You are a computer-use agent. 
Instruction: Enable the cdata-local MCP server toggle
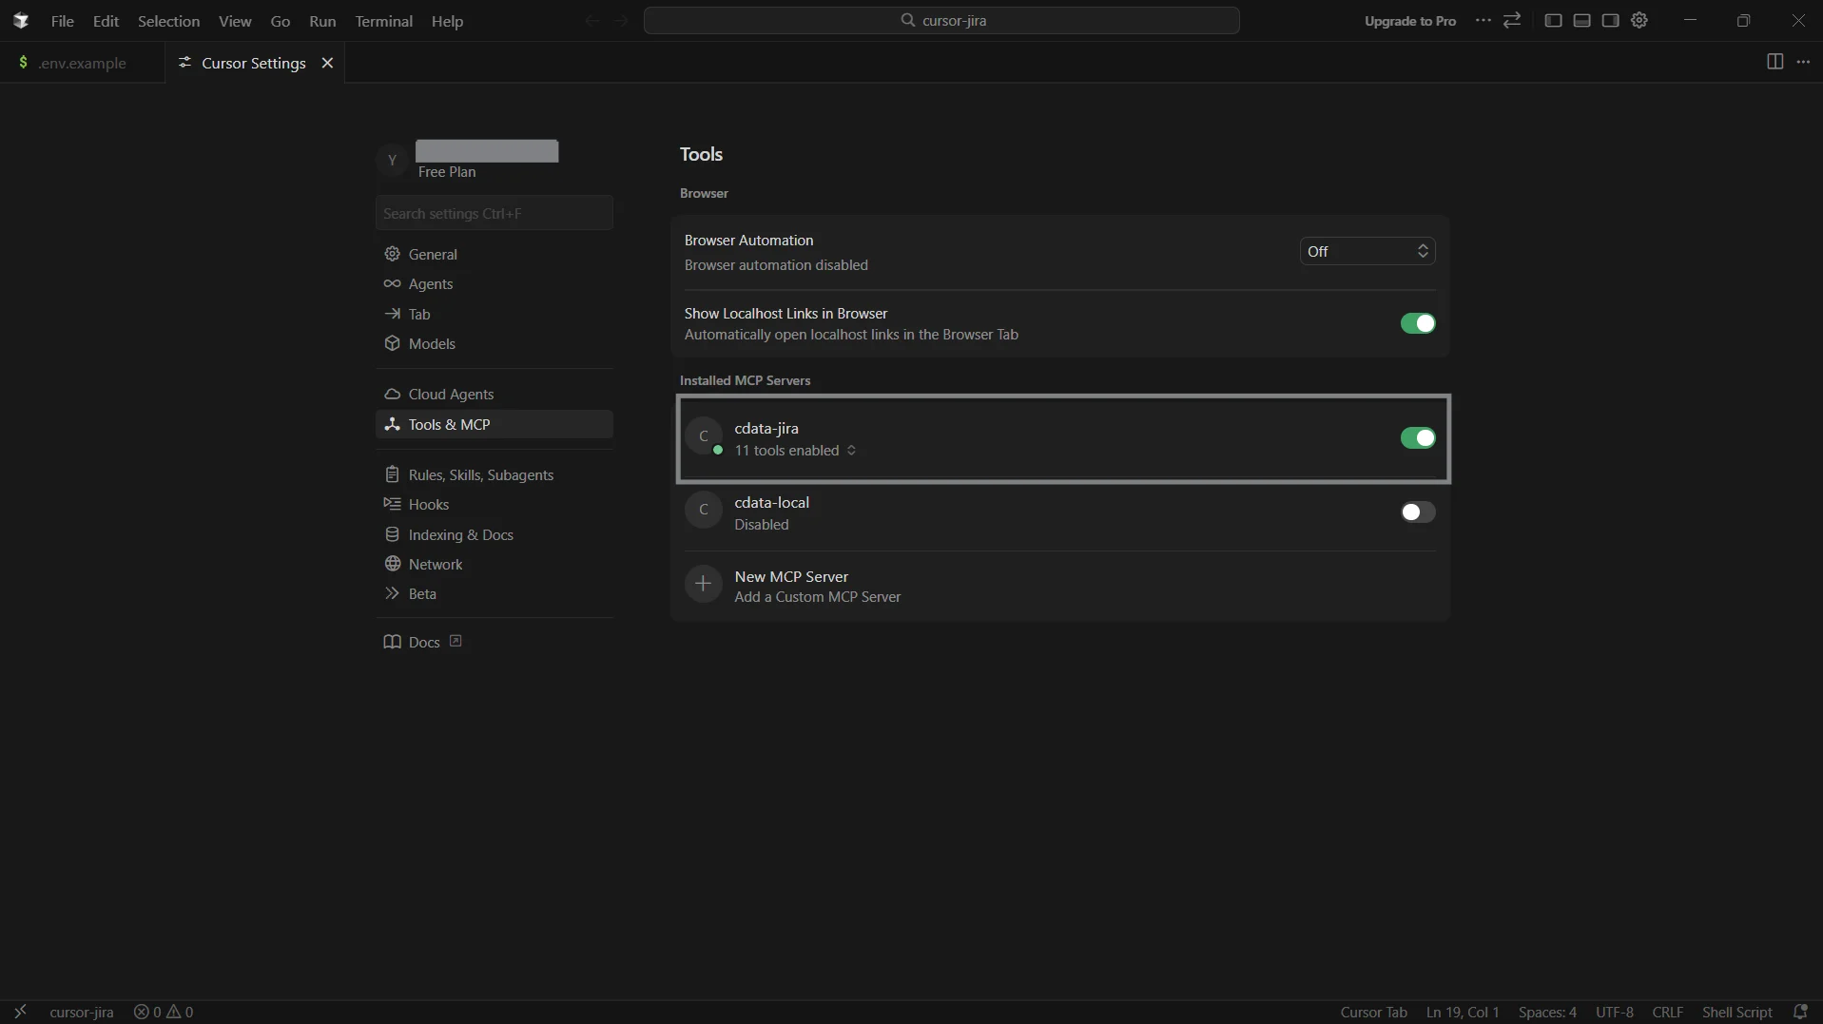[1417, 512]
